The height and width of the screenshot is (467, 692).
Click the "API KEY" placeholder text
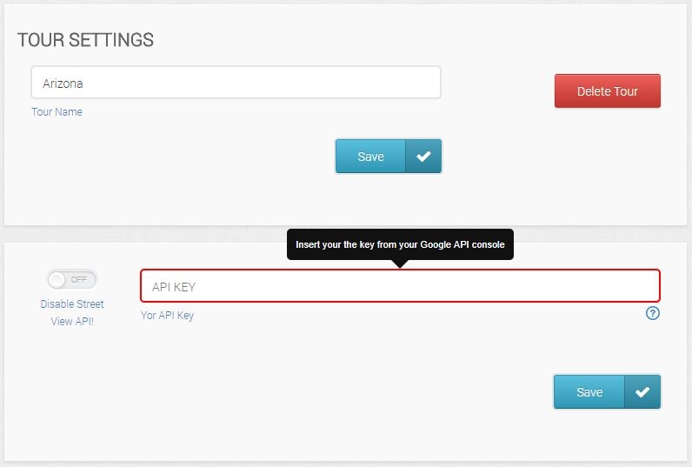click(174, 287)
